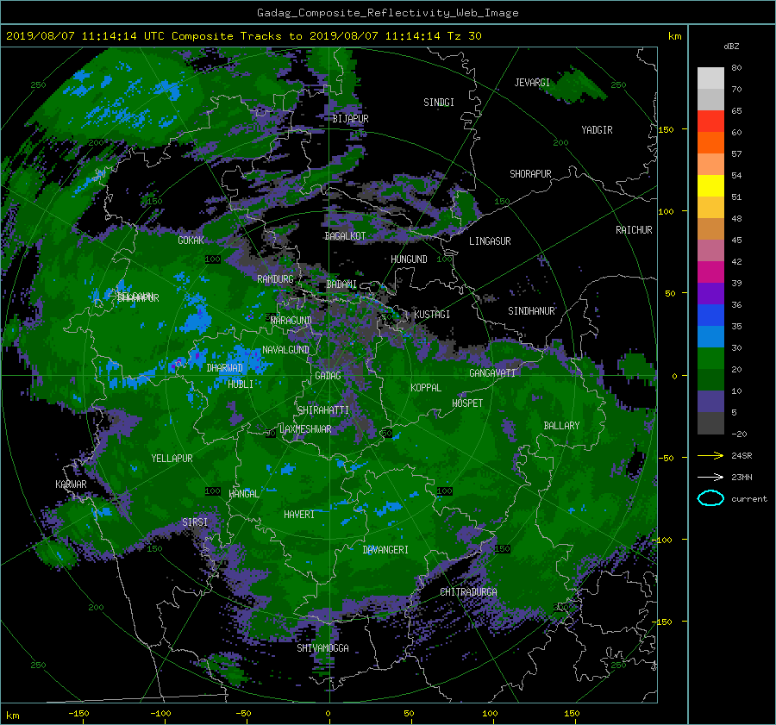The image size is (776, 725).
Task: Click the YADGIR city label
Action: (597, 130)
